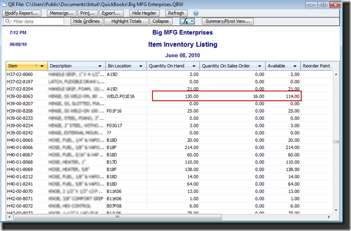Click the Memorize button
This screenshot has width=351, height=231.
(x=61, y=13)
